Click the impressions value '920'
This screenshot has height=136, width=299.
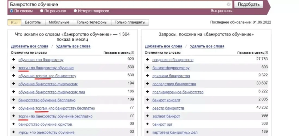[131, 59]
